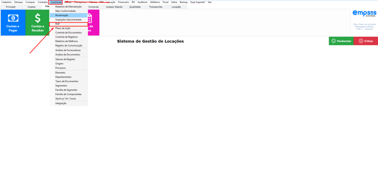Open Plano de Ação menu entry
The width and height of the screenshot is (378, 172).
point(63,28)
